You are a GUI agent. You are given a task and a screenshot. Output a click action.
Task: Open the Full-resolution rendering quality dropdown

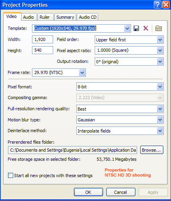click(x=160, y=109)
